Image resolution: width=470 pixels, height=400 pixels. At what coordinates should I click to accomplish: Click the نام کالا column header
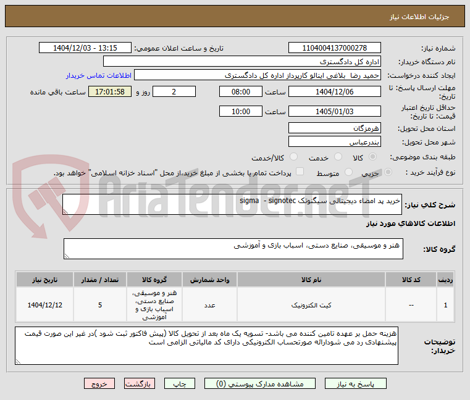pos(311,280)
